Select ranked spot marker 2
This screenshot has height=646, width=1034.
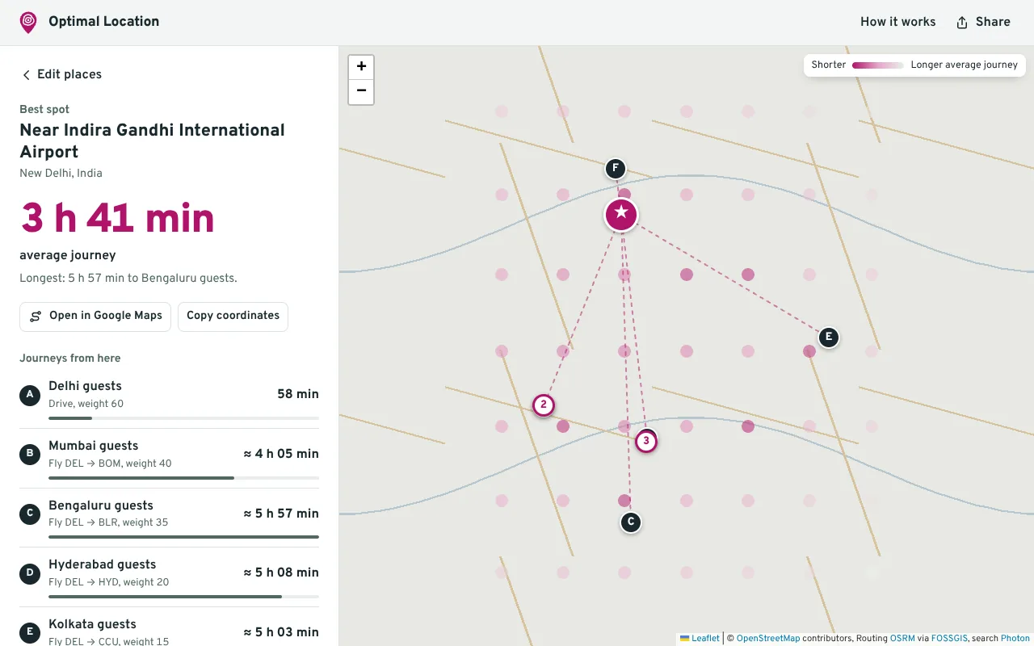pos(544,405)
